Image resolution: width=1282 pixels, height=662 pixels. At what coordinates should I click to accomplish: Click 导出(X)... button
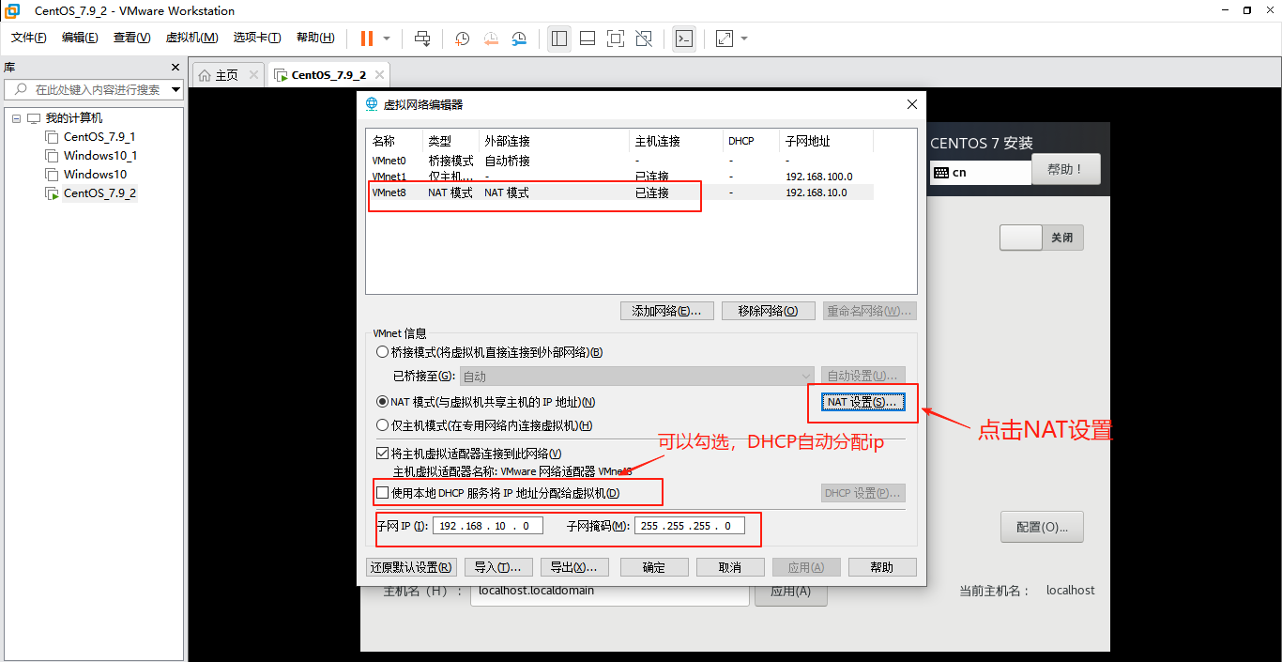[573, 567]
